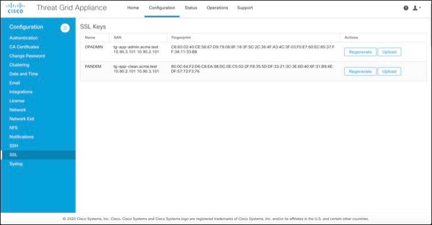
Task: Toggle the Configuration sidebar menu icon
Action: (65, 28)
